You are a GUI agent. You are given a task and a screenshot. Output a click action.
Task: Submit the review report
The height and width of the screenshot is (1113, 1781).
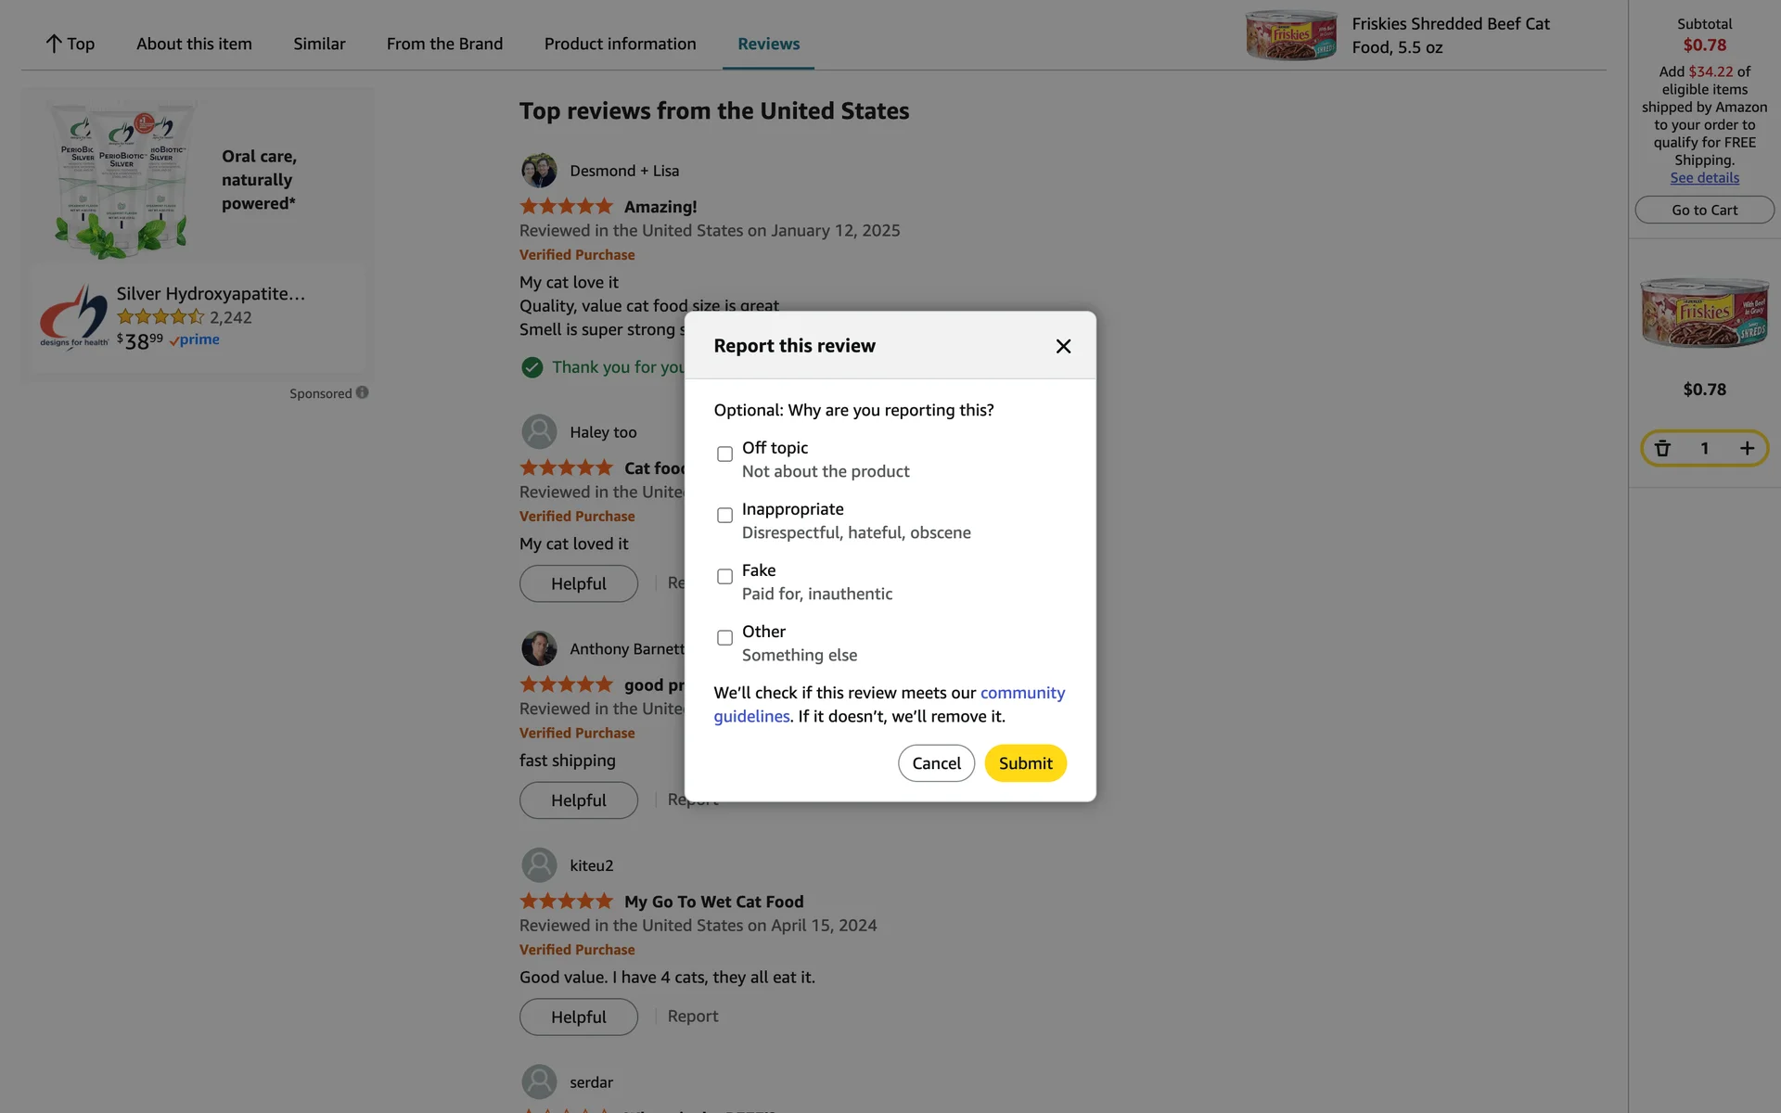tap(1025, 763)
